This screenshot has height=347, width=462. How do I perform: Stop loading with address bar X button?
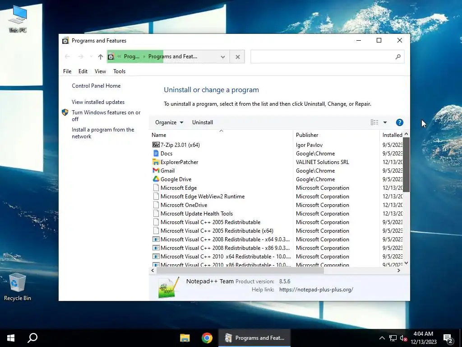[x=237, y=56]
